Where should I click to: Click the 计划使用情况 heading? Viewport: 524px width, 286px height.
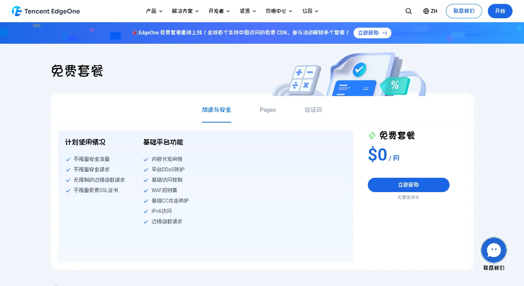(x=85, y=142)
